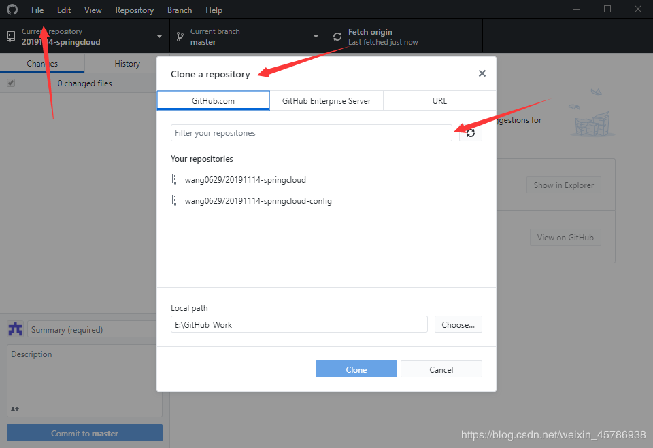Switch to the URL tab
The width and height of the screenshot is (653, 448).
(x=440, y=100)
